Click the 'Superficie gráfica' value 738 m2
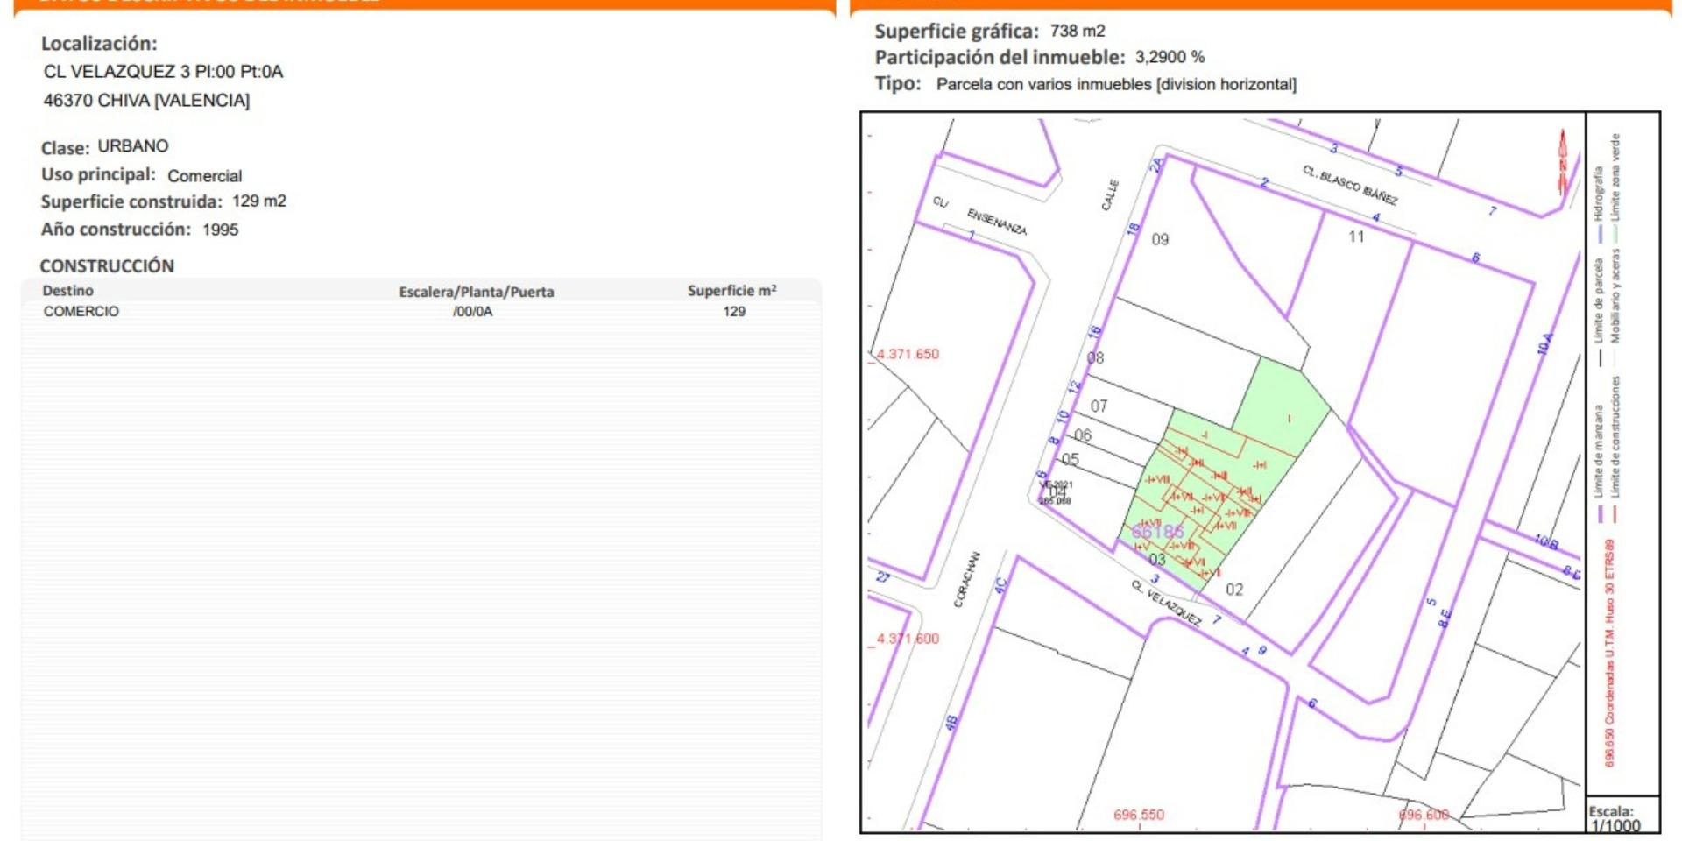The width and height of the screenshot is (1682, 841). [1078, 32]
